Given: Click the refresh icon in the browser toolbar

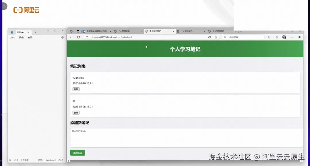Looking at the screenshot, I should pos(78,37).
